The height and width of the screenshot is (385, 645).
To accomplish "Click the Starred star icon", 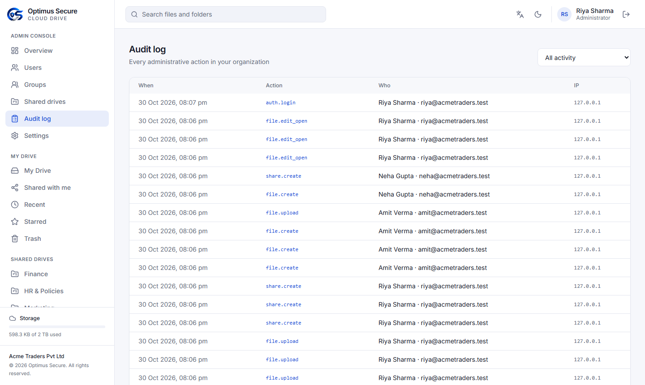I will pos(15,222).
